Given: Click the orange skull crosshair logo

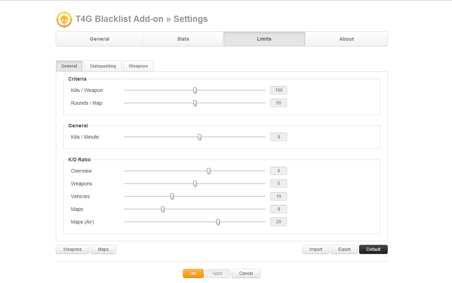Looking at the screenshot, I should pos(64,19).
